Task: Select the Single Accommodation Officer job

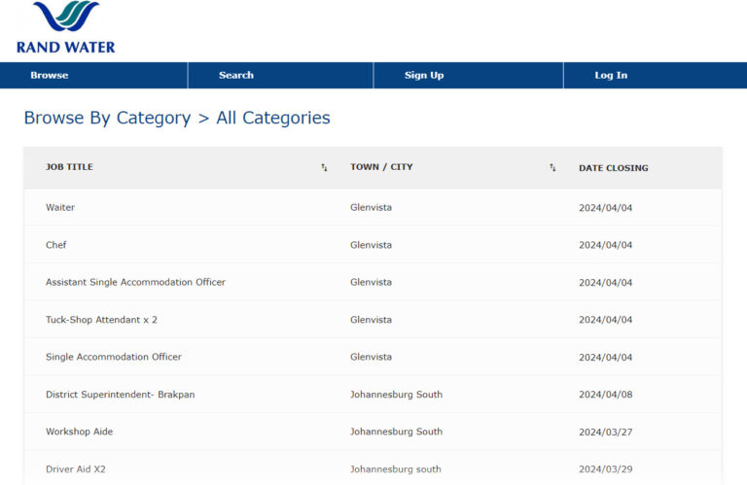Action: 114,357
